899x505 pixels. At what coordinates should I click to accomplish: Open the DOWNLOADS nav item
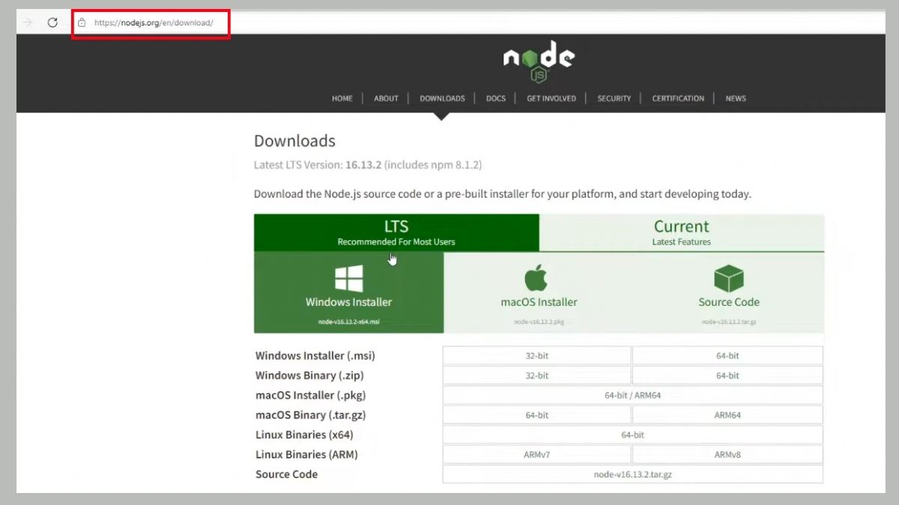[x=442, y=98]
